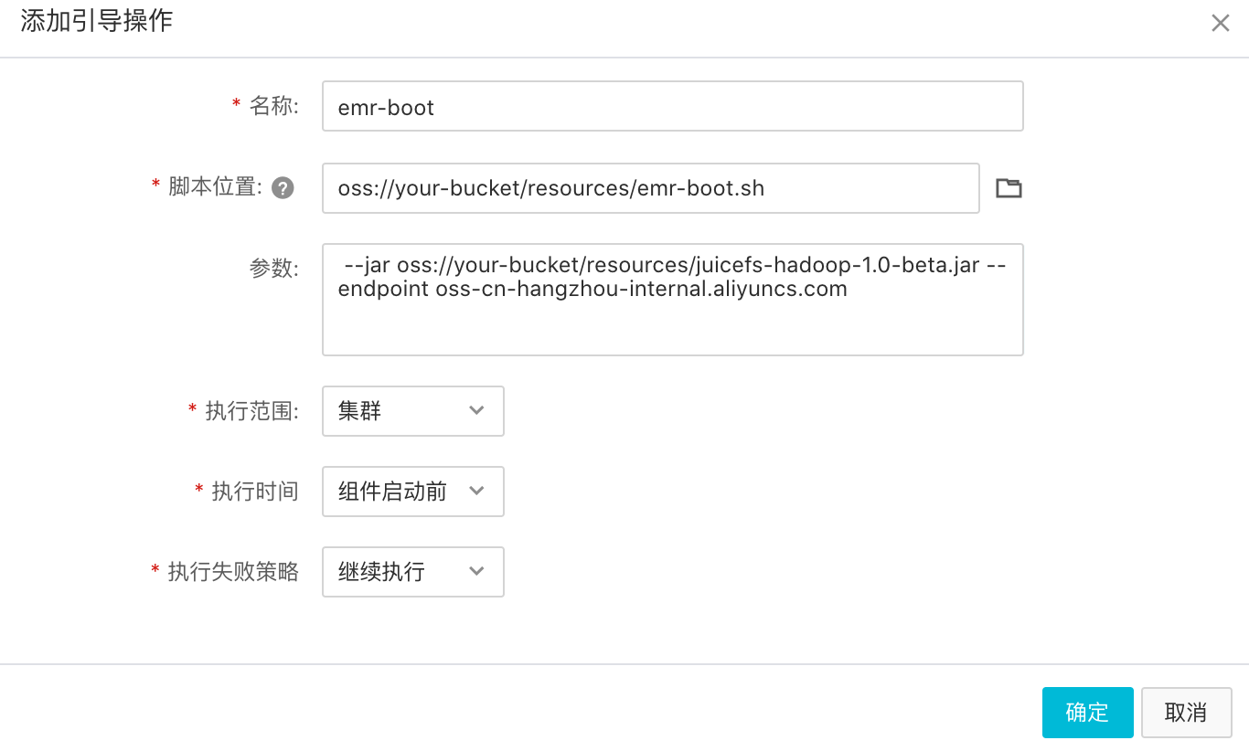Open the 执行失败策略 dropdown showing 继续执行

coord(412,572)
